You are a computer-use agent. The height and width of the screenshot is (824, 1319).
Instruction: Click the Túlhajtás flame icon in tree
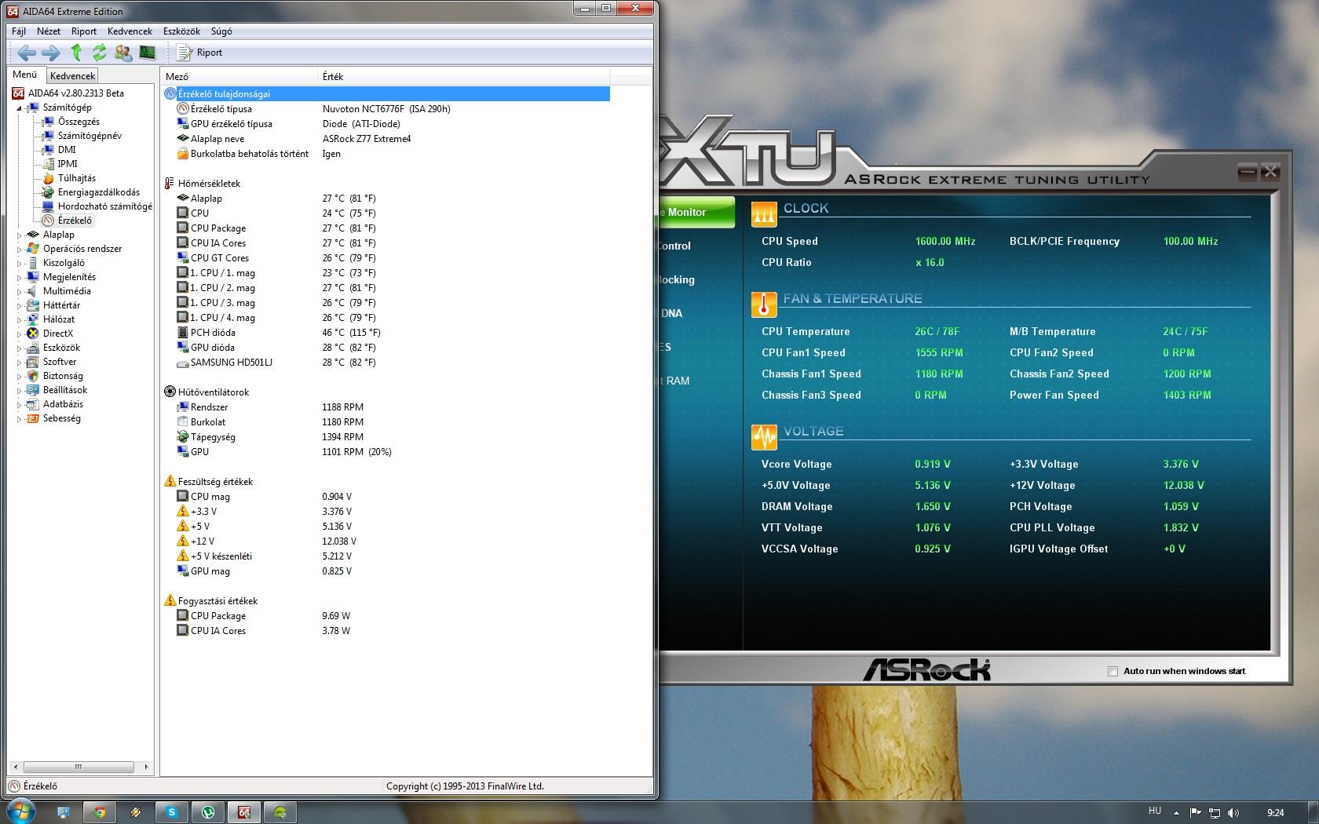pyautogui.click(x=48, y=178)
